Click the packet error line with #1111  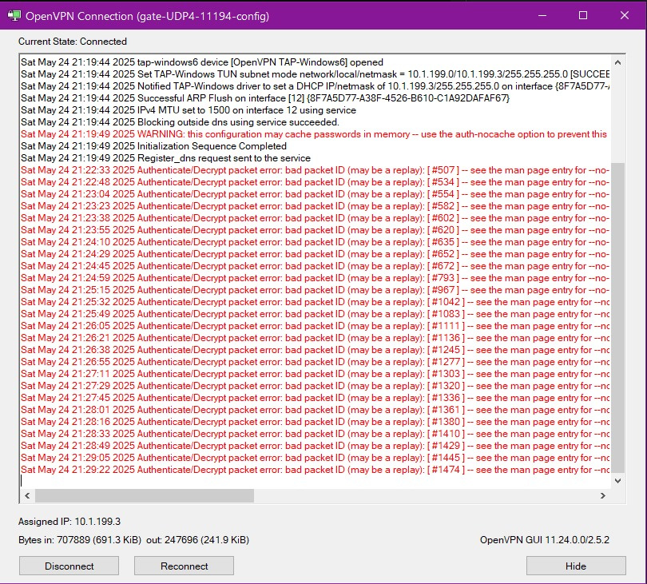coord(315,326)
